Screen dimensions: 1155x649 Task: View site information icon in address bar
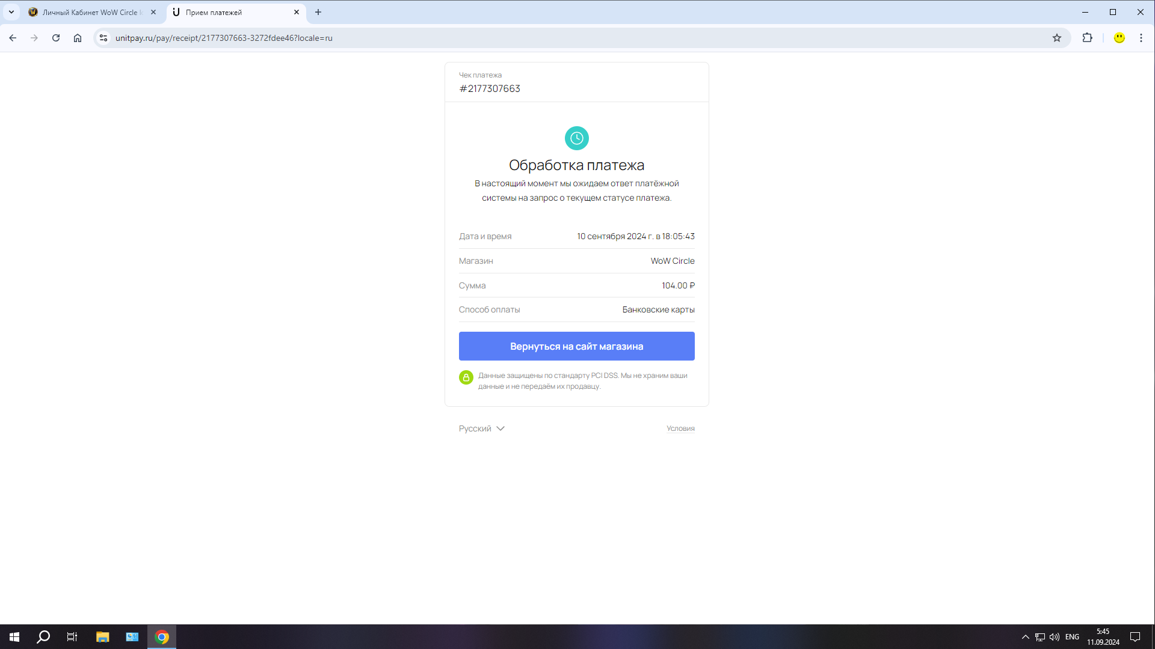coord(103,38)
